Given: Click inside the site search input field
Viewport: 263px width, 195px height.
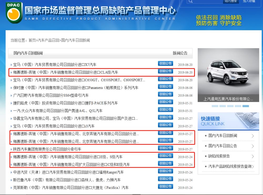Looking at the screenshot, I should pyautogui.click(x=208, y=2).
